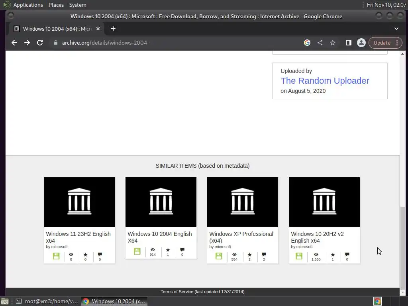This screenshot has width=408, height=306.
Task: Click Chrome icon in bottom-right panel
Action: pyautogui.click(x=377, y=301)
